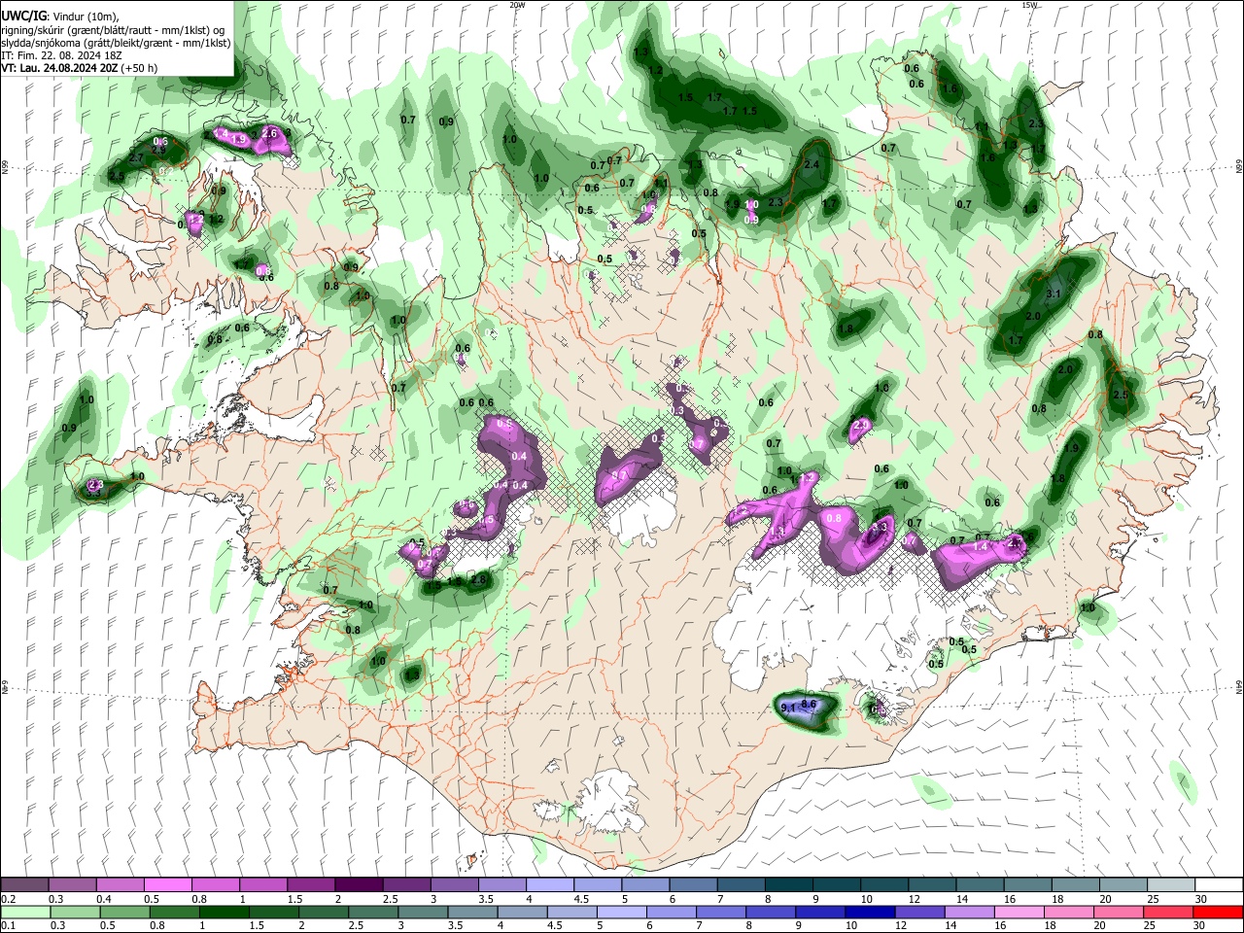Click the '(+50 h)' forecast offset text
The height and width of the screenshot is (933, 1244).
tap(139, 68)
